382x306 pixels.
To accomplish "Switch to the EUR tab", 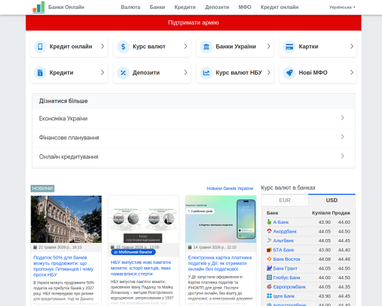I will (x=285, y=200).
